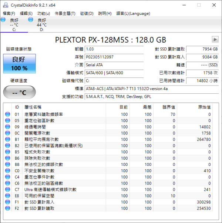Click the raw value 300298
This screenshot has height=223, width=222.
coord(203,202)
